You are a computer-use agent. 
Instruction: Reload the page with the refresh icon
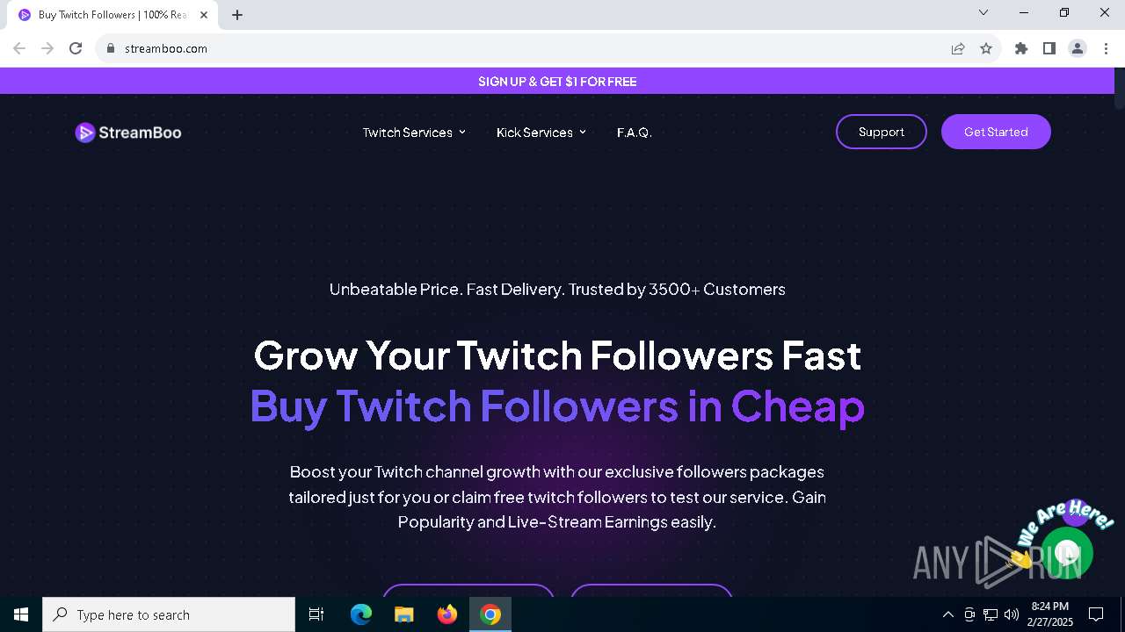76,48
